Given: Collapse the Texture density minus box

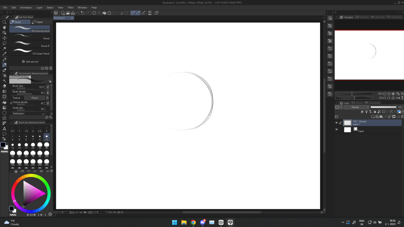Looking at the screenshot, I should [x=11, y=103].
